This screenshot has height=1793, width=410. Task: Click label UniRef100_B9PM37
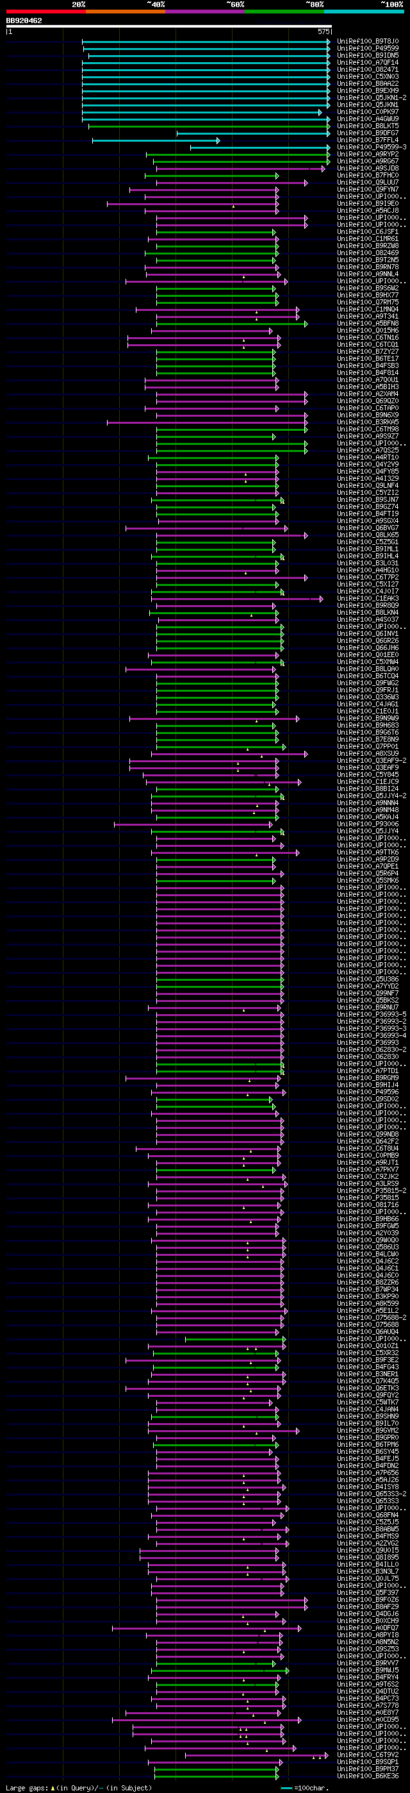(x=368, y=1769)
